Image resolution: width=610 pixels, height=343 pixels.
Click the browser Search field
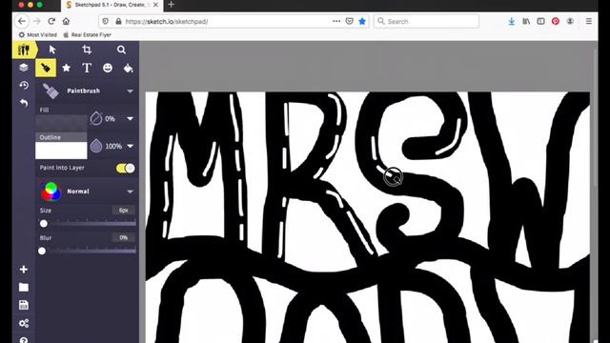[x=426, y=21]
